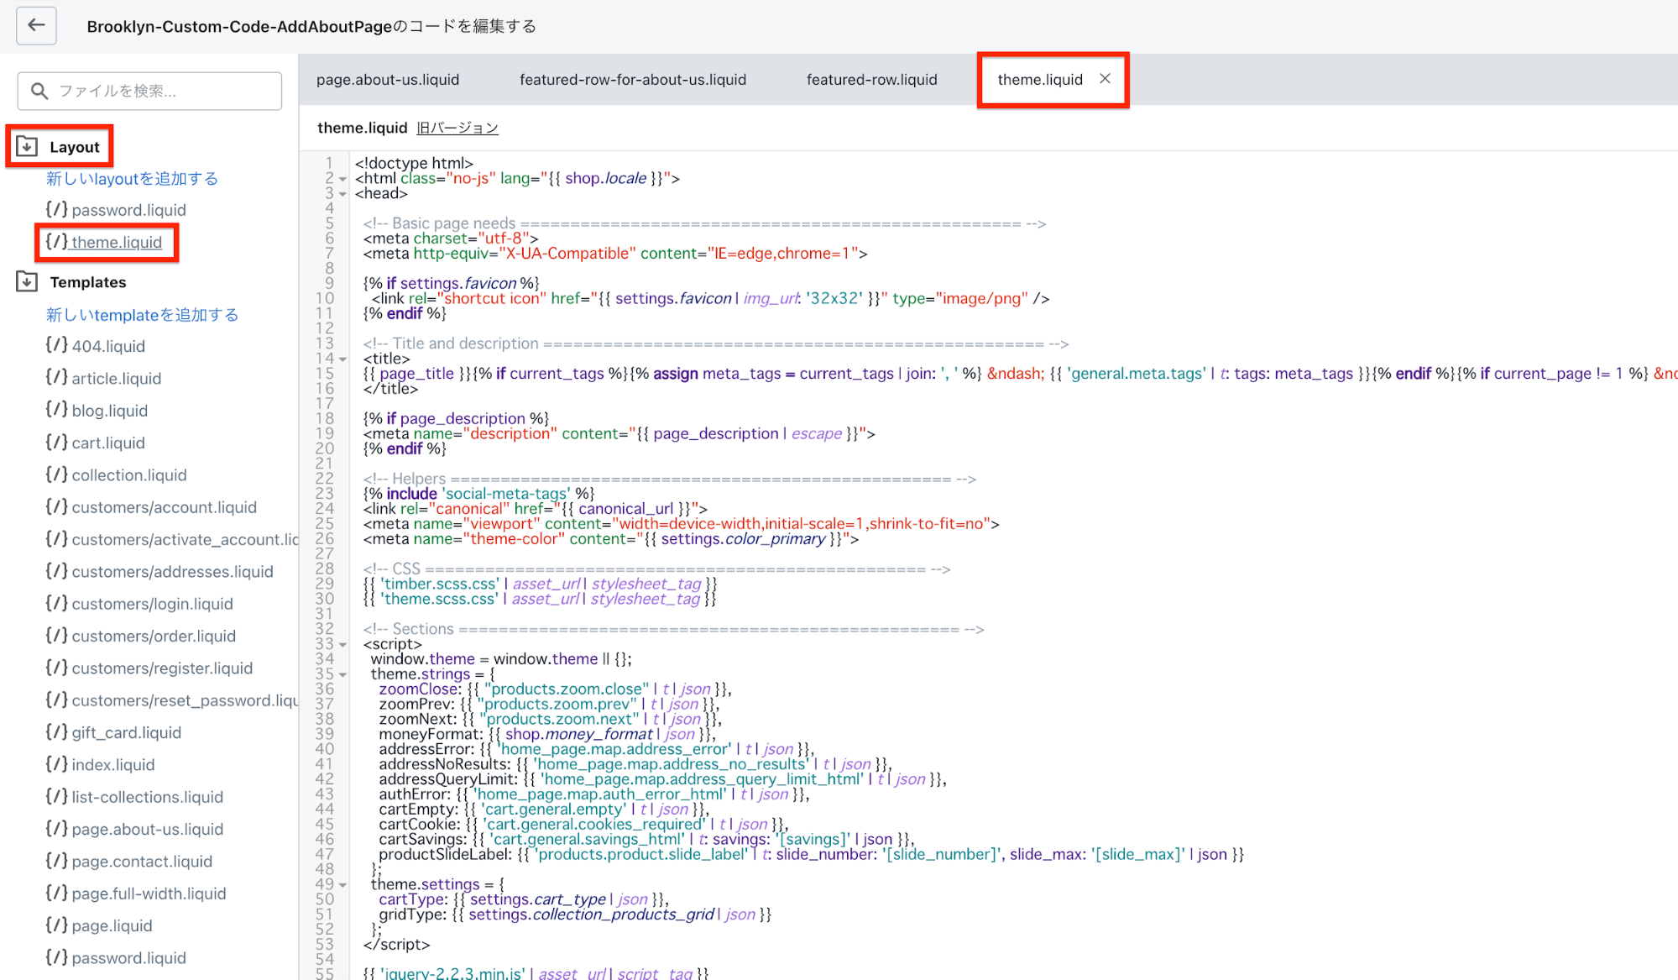Click the back arrow button
Viewport: 1678px width, 980px height.
point(36,25)
